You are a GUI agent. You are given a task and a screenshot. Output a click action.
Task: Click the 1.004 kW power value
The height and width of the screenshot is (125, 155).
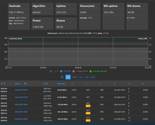click(x=38, y=27)
